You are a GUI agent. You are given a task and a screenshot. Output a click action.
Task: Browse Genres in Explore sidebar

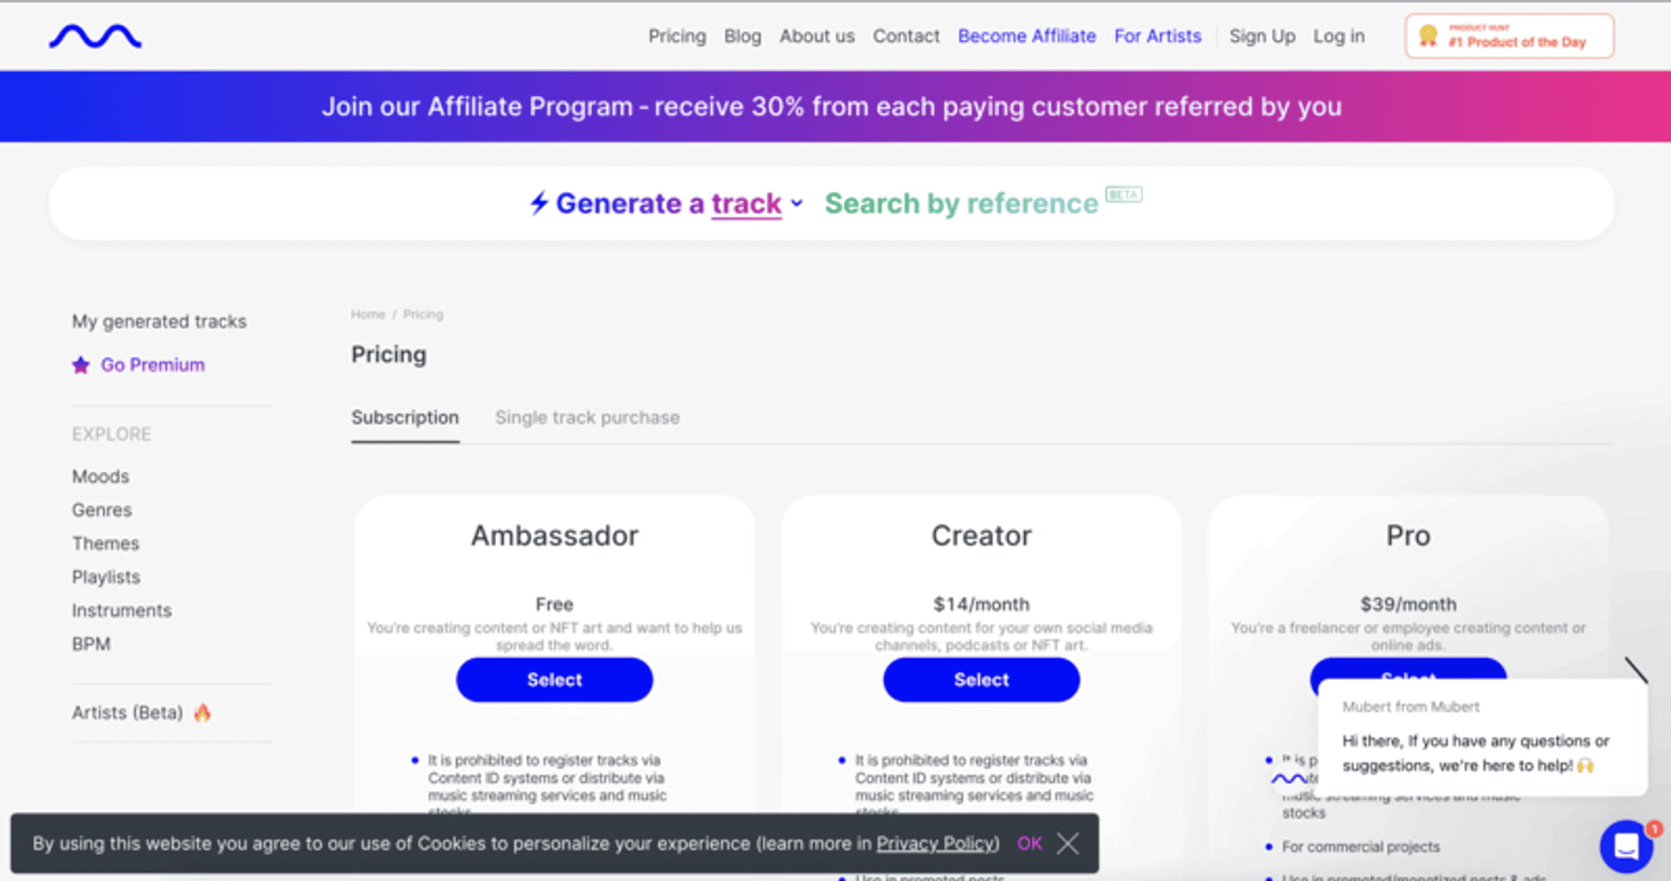point(102,510)
